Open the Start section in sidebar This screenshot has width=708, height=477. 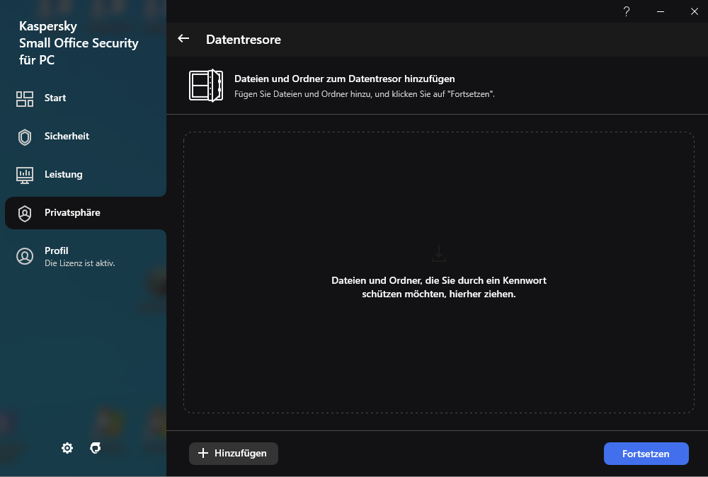click(86, 98)
